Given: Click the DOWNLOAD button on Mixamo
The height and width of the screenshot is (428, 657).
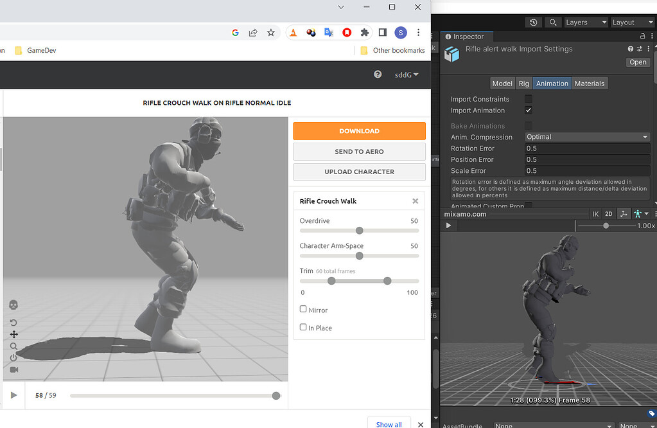Looking at the screenshot, I should (359, 130).
